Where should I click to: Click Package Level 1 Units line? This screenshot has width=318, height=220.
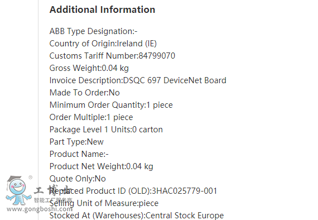106,130
